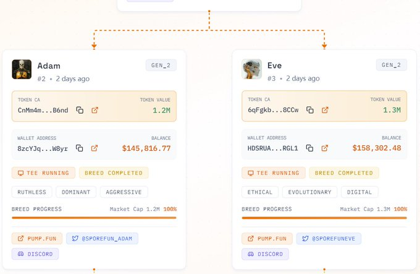Open Adam's Discord button

[x=35, y=254]
